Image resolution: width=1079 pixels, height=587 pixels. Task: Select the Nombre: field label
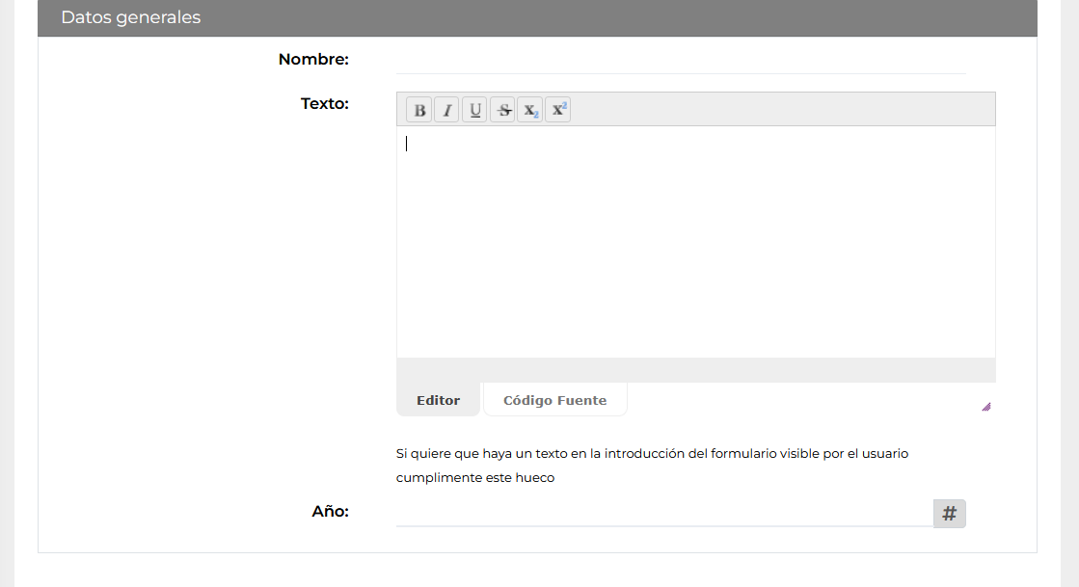tap(313, 59)
